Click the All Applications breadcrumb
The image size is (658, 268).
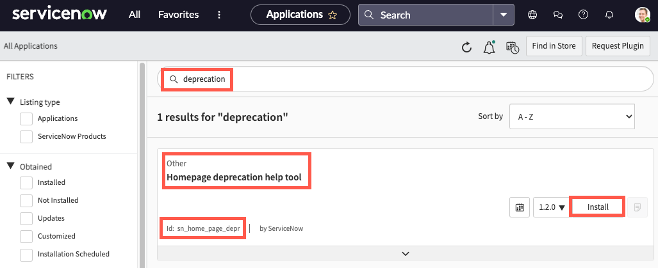coord(31,46)
